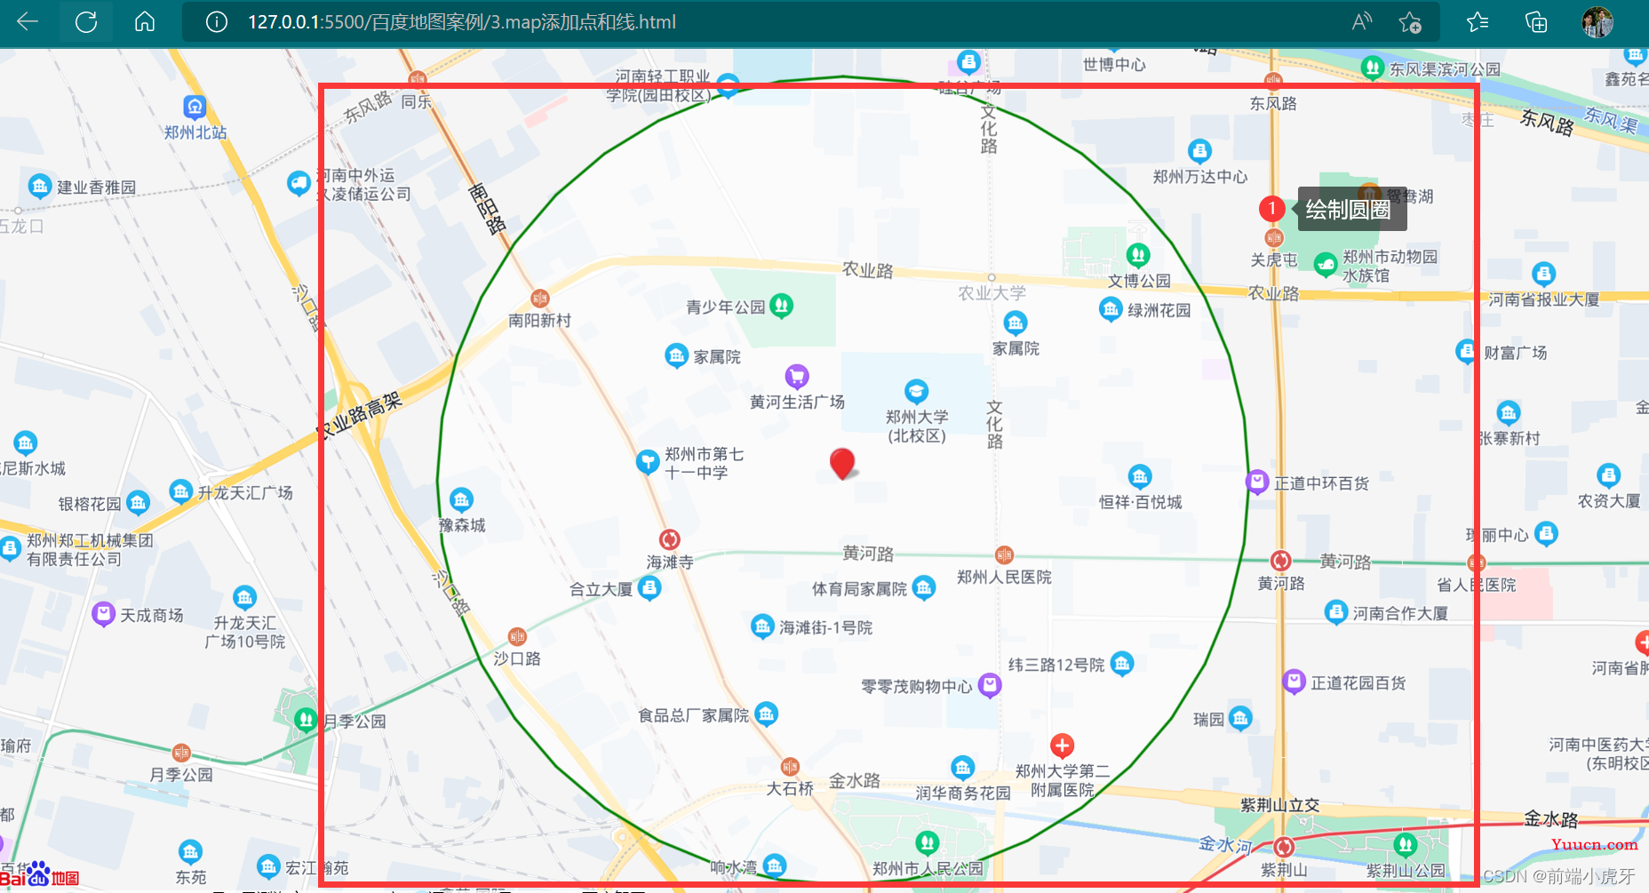Screen dimensions: 1649x893
Task: Select the 大石桥 station icon
Action: pos(790,767)
